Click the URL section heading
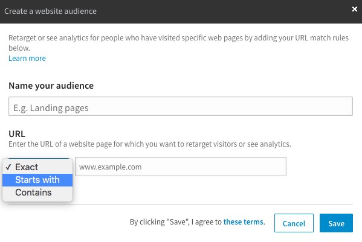This screenshot has height=242, width=362. tap(17, 134)
